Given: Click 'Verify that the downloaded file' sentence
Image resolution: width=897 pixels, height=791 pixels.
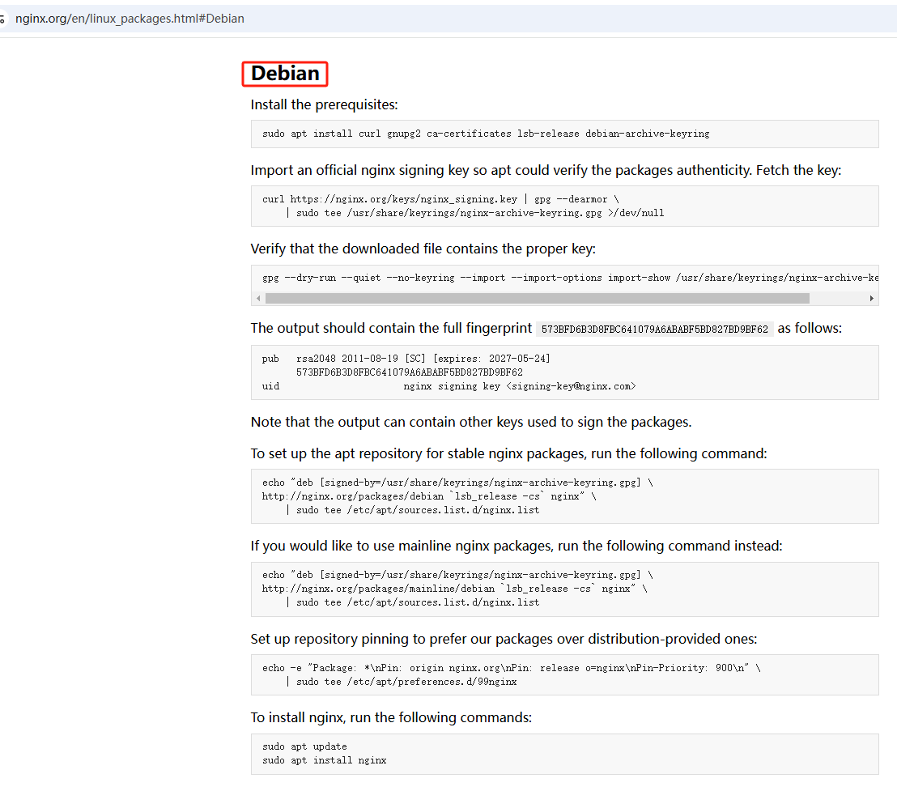Looking at the screenshot, I should pyautogui.click(x=423, y=249).
